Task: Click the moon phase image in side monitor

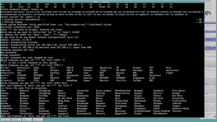Action: click(x=208, y=14)
